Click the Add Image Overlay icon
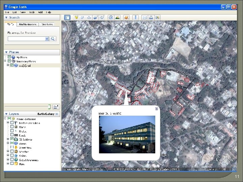The width and height of the screenshot is (243, 182). pyautogui.click(x=96, y=18)
